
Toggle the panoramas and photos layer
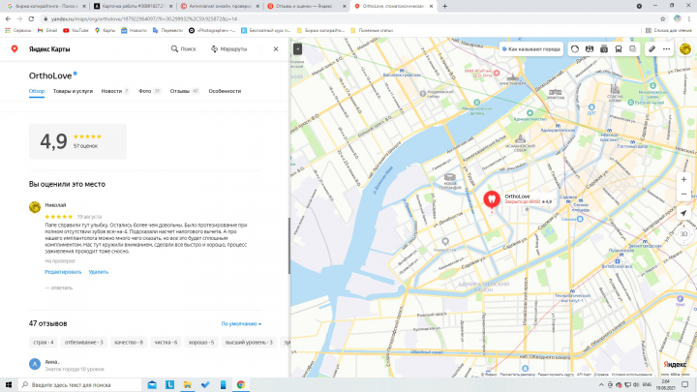[x=590, y=49]
